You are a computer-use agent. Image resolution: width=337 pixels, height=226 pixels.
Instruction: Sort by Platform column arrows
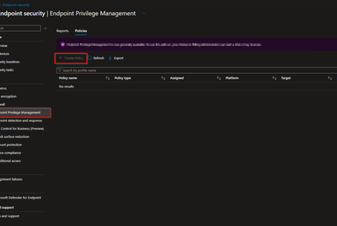(275, 79)
